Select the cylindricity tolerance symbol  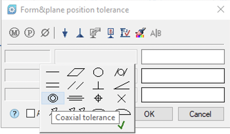(121, 72)
